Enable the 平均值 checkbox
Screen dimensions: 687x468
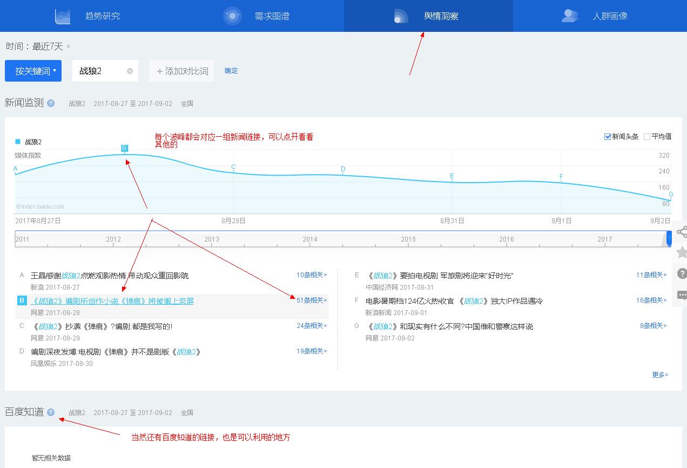[646, 136]
